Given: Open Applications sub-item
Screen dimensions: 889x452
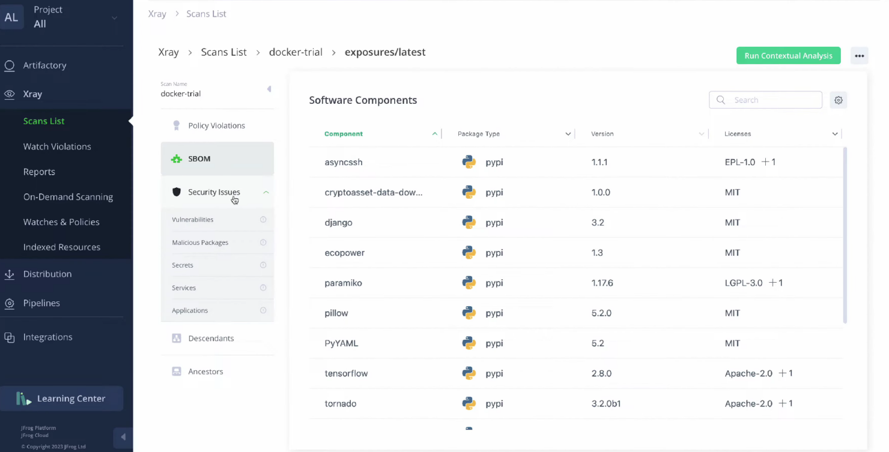Looking at the screenshot, I should tap(190, 311).
